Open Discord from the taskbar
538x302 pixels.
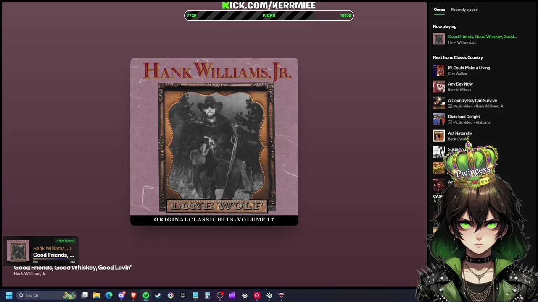(121, 295)
